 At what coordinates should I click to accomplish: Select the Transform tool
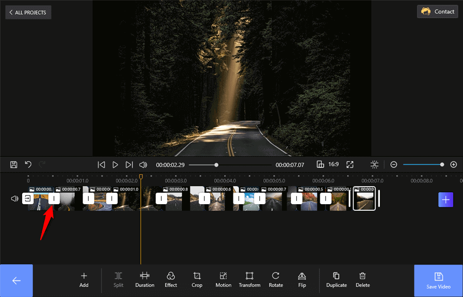[249, 280]
